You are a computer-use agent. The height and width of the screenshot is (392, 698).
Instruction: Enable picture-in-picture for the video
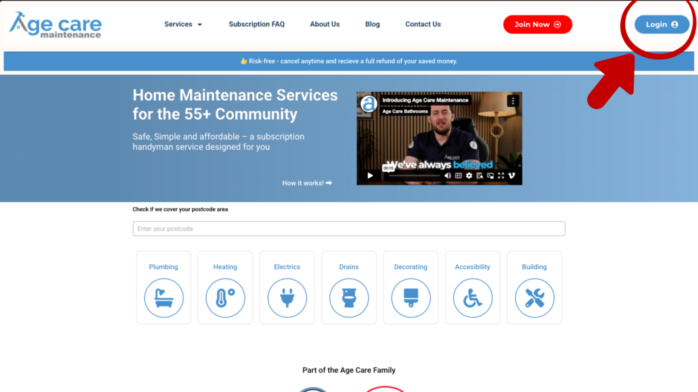[x=490, y=176]
